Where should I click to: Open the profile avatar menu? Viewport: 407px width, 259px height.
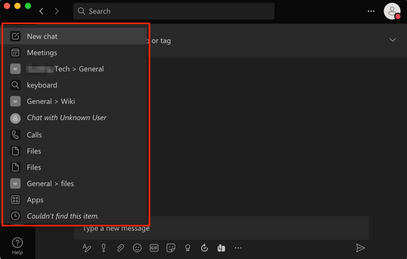[392, 11]
